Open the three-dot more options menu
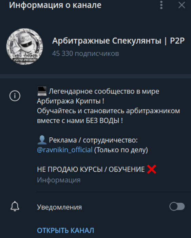 [x=161, y=5]
